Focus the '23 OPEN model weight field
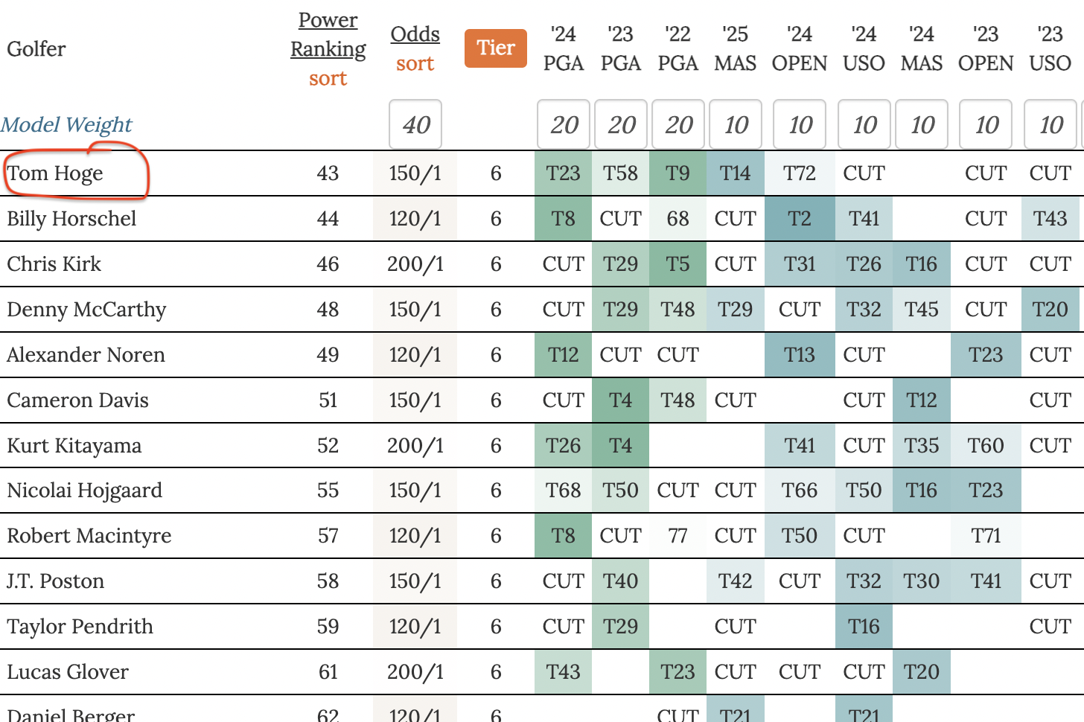This screenshot has width=1084, height=722. tap(986, 124)
